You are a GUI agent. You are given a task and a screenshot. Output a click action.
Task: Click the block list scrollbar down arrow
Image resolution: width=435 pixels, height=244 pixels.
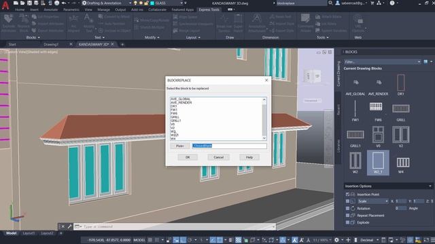tap(264, 138)
